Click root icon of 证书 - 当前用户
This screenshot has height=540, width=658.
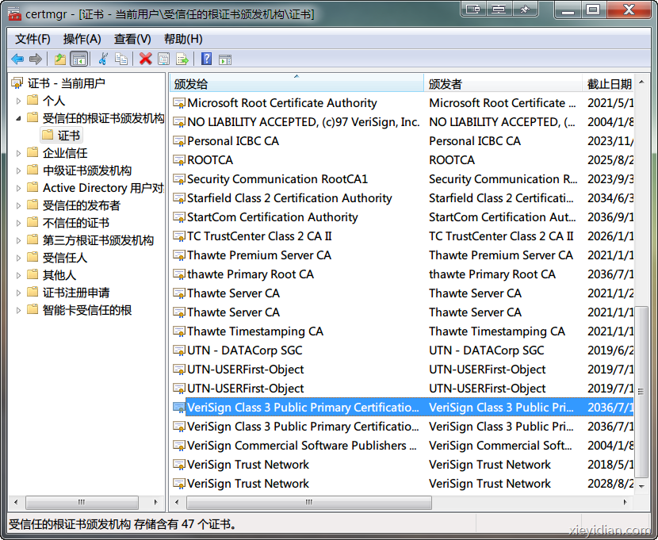coord(17,82)
